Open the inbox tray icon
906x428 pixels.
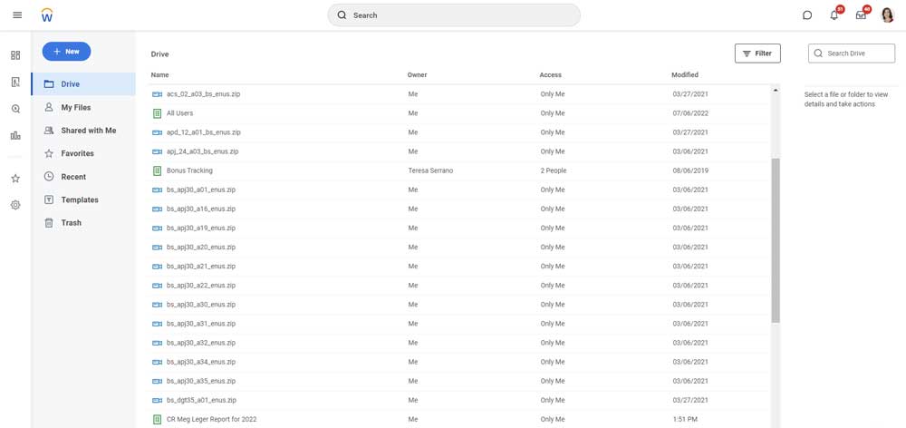(x=861, y=15)
